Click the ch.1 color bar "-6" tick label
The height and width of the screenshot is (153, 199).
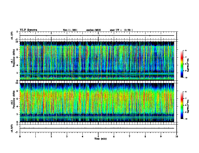(185, 50)
